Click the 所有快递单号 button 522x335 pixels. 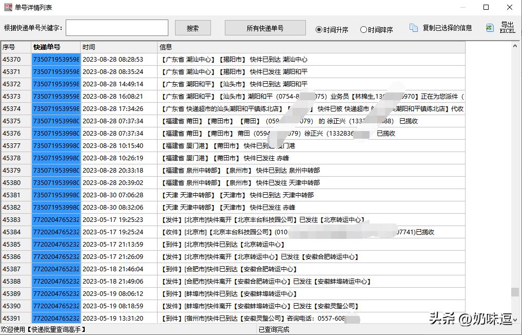(265, 28)
